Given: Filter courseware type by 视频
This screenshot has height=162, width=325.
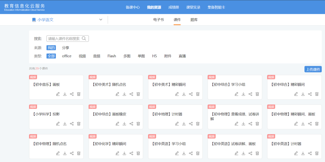Looking at the screenshot, I should click(82, 56).
